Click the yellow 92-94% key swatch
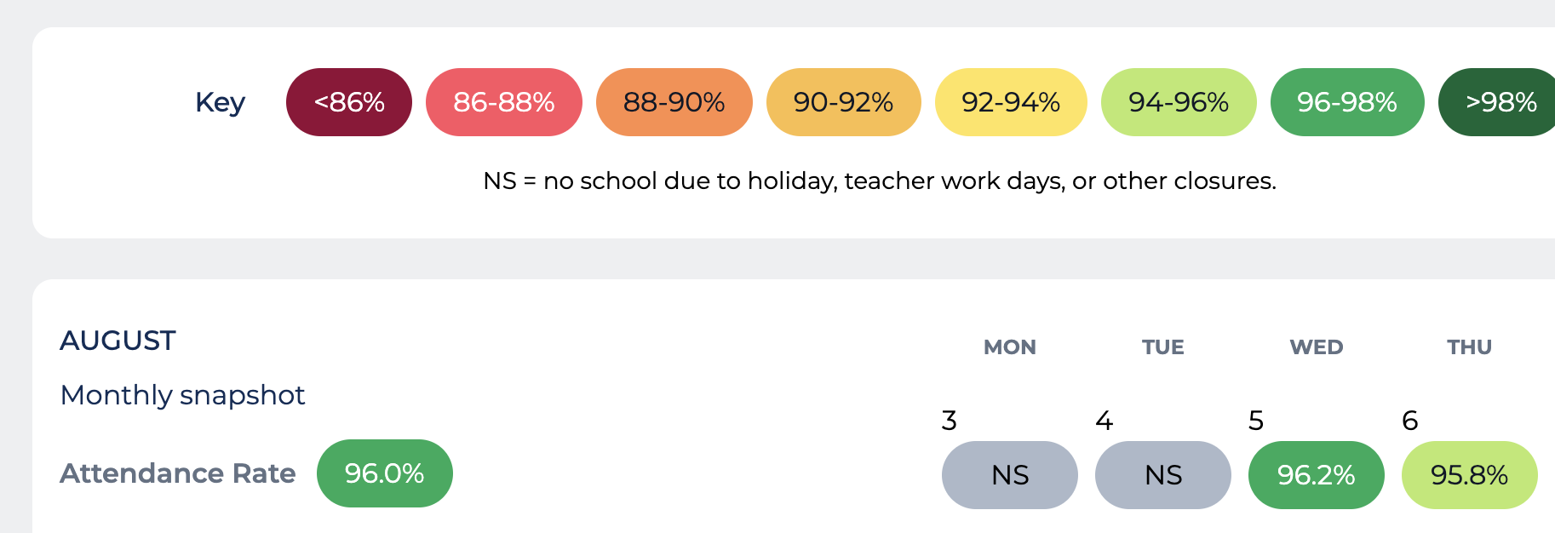 [1011, 102]
